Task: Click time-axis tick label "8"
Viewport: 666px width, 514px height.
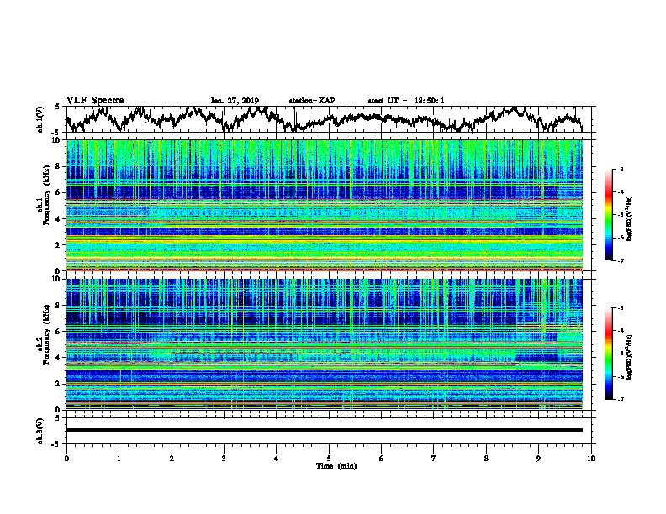Action: click(x=486, y=459)
